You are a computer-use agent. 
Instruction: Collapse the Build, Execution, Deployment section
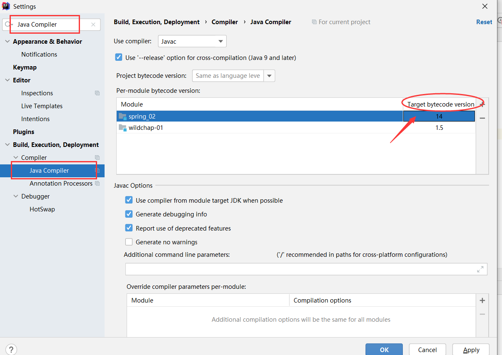point(7,145)
